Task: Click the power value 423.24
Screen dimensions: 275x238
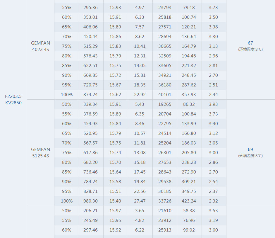Action: coord(189,201)
